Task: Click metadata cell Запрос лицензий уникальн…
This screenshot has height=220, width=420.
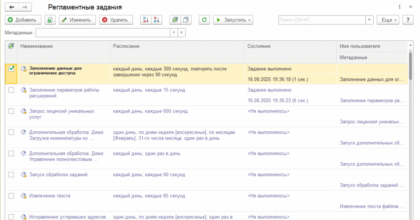Action: [371, 122]
